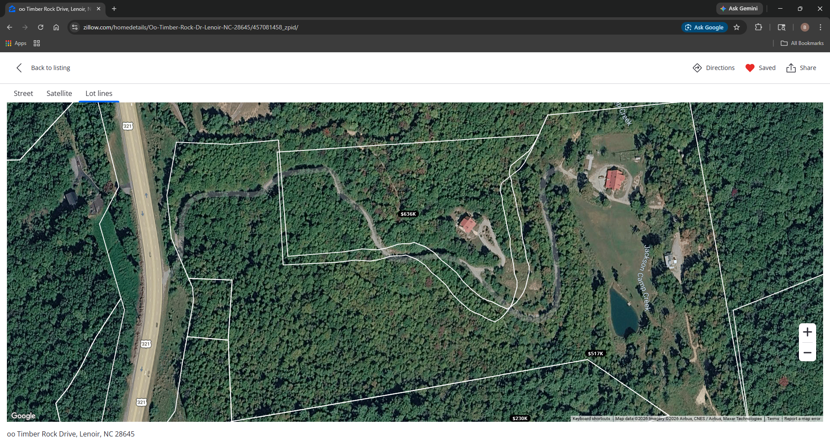View site information icon in address bar

coord(75,27)
